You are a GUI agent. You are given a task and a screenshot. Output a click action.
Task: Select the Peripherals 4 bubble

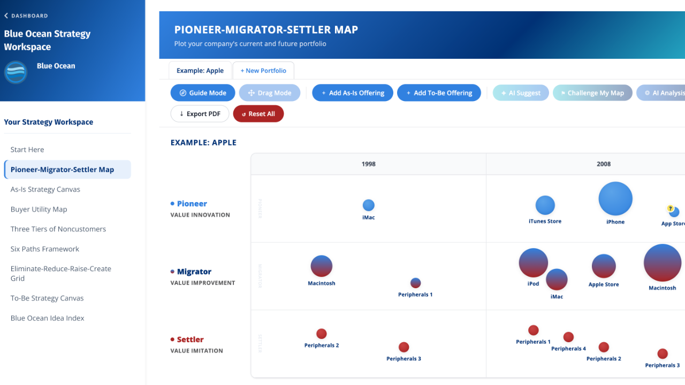(569, 337)
